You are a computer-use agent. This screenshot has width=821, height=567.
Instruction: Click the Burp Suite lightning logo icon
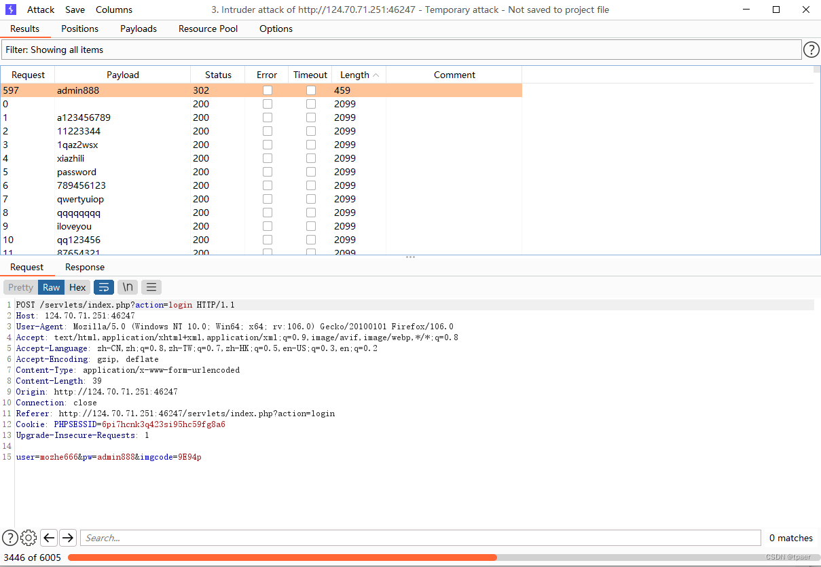pos(11,10)
